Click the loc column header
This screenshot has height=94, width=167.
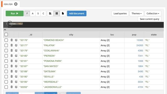pyautogui.click(x=112, y=35)
